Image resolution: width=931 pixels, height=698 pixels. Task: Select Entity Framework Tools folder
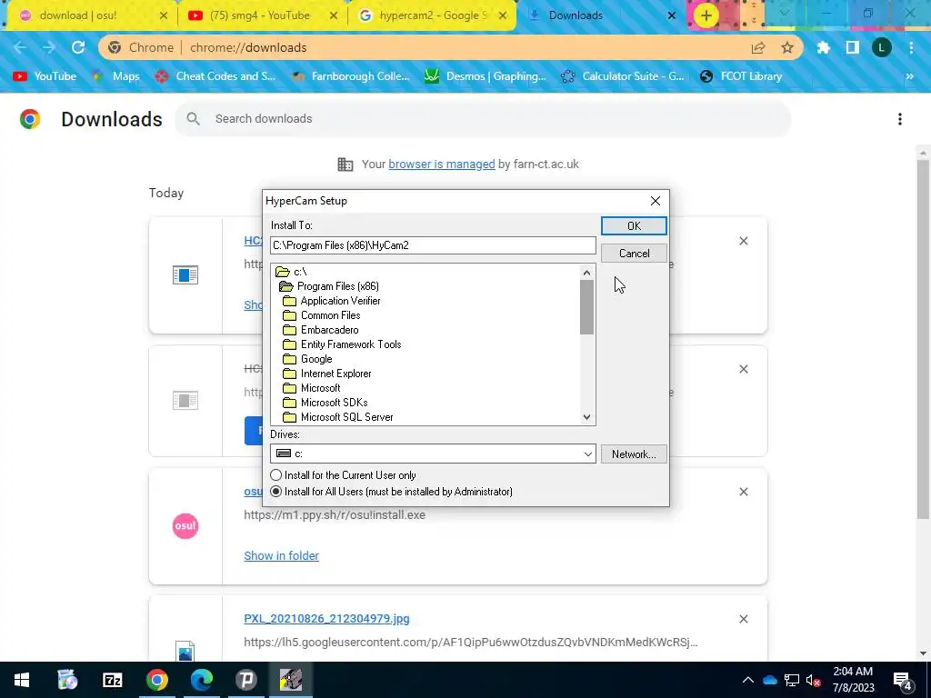[342, 344]
